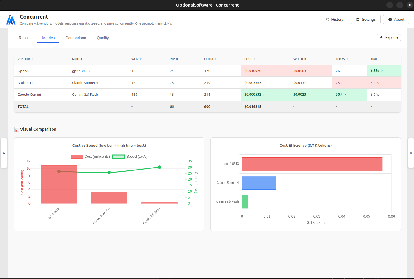Click the gpt-4-0613 bar in Cost Efficiency chart

point(312,164)
